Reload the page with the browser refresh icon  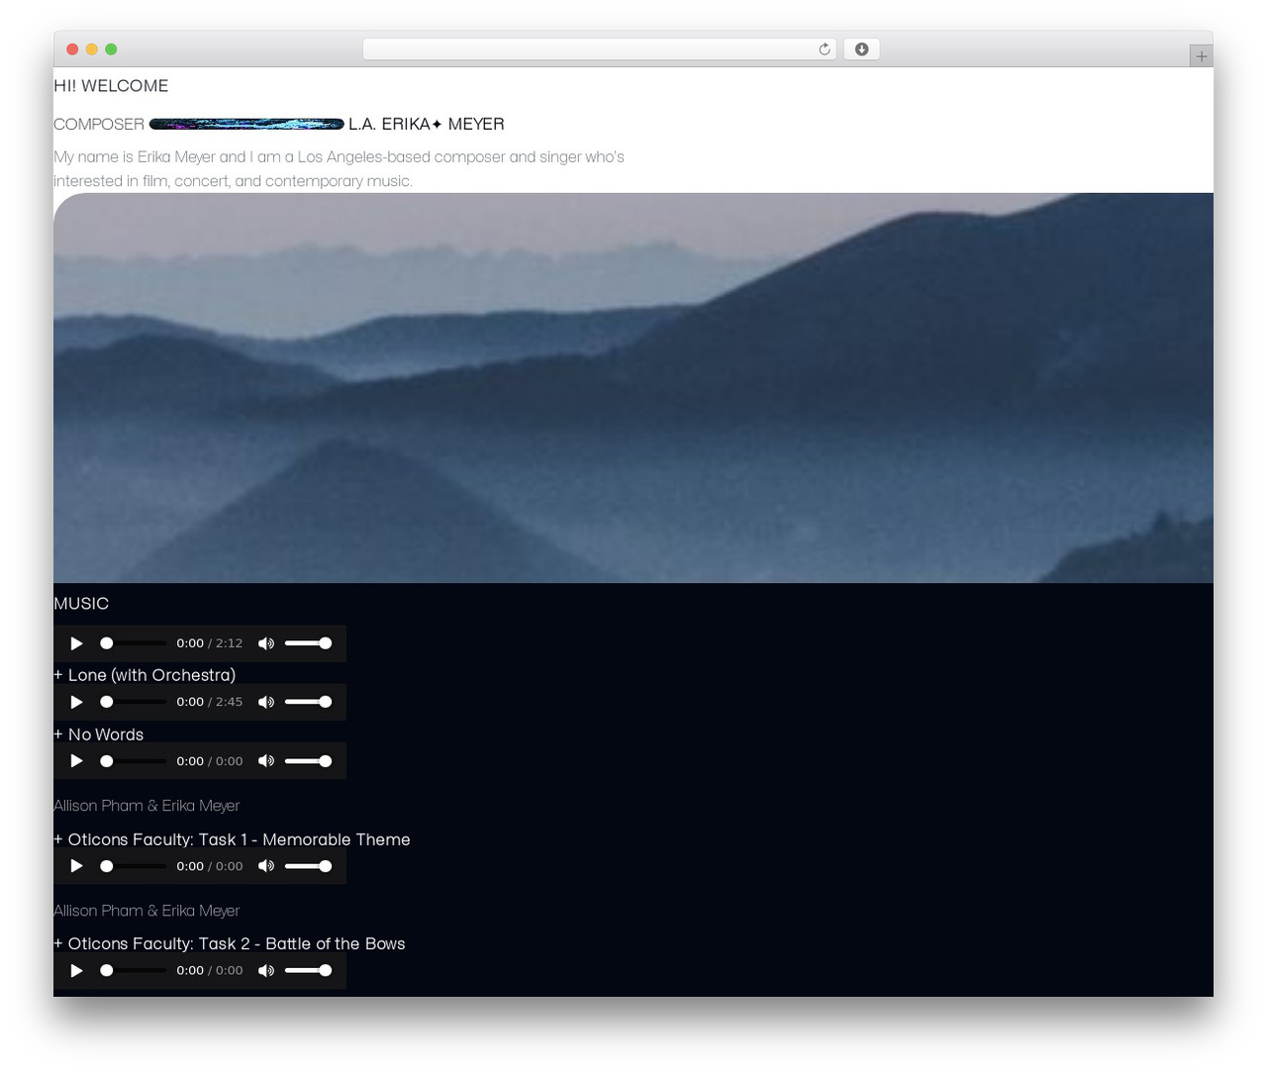[825, 49]
